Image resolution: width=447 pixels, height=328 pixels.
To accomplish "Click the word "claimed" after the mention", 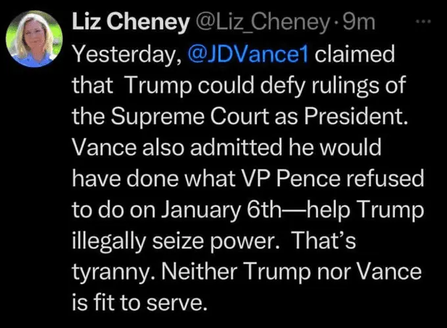I will [355, 55].
